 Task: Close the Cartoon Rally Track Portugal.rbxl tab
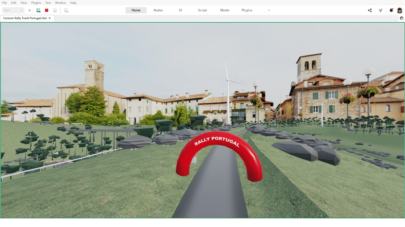[x=50, y=18]
